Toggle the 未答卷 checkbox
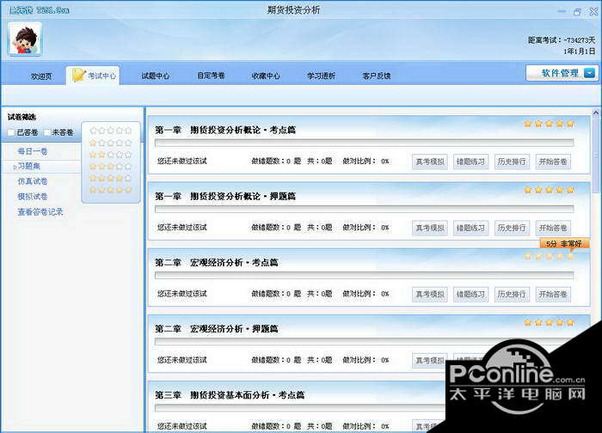This screenshot has height=433, width=602. point(47,132)
